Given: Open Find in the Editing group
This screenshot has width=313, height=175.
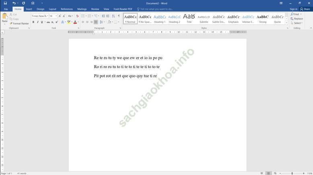Looking at the screenshot, I should [295, 14].
